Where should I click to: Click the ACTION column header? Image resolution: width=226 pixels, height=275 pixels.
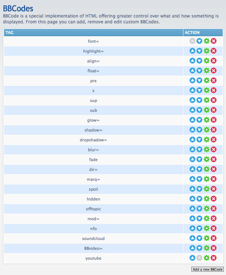[x=203, y=33]
